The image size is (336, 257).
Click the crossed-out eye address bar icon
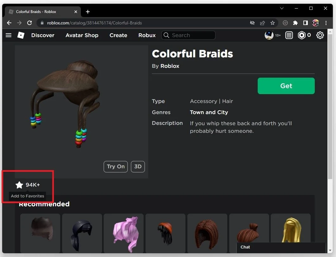(x=252, y=23)
